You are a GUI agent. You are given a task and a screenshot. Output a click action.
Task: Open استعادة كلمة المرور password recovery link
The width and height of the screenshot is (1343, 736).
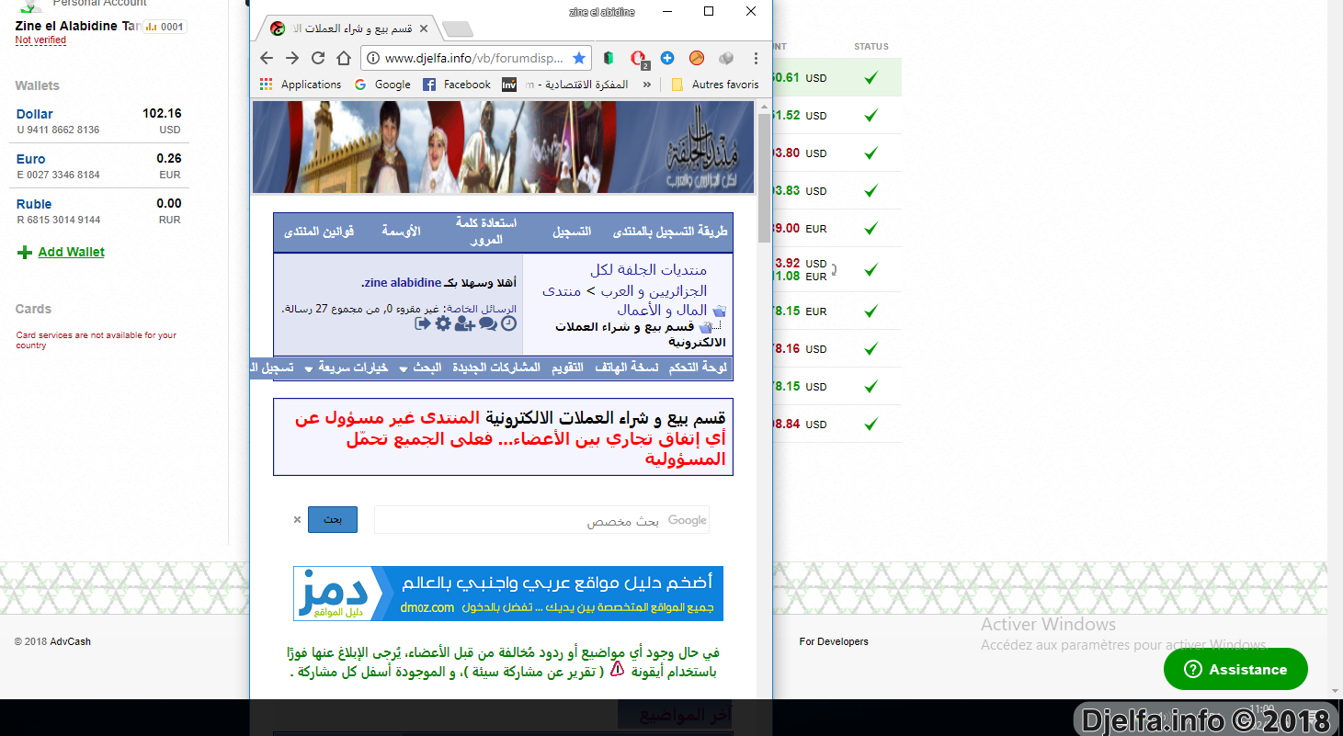(x=486, y=232)
